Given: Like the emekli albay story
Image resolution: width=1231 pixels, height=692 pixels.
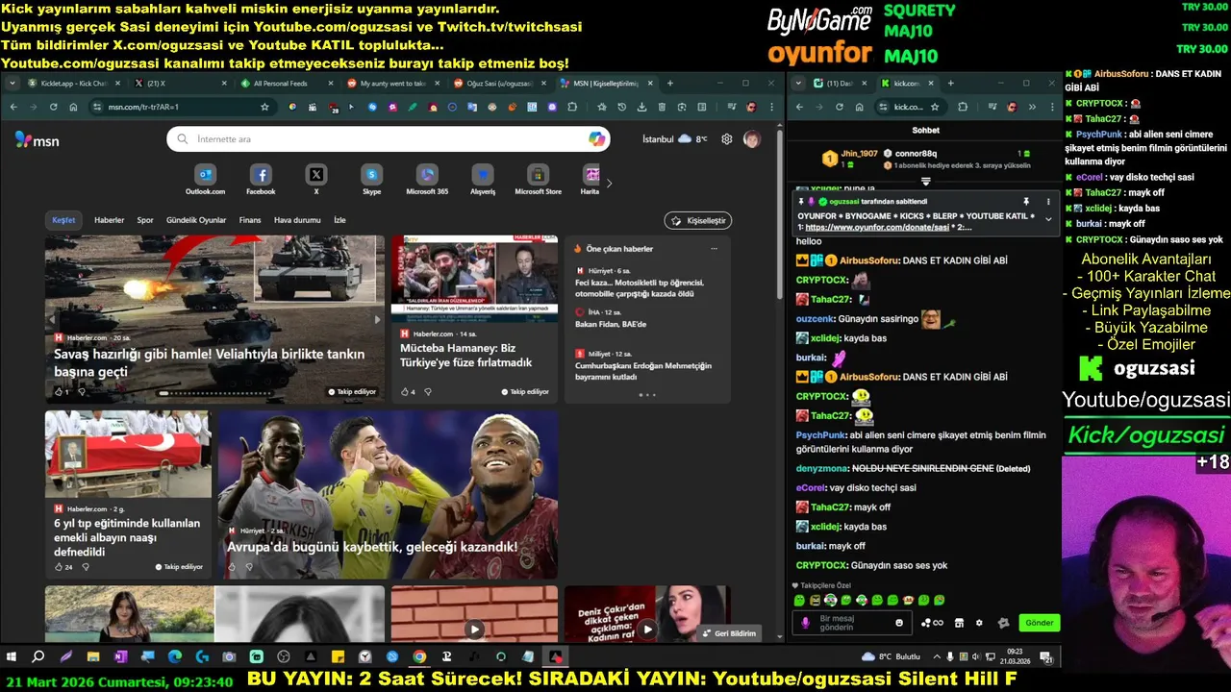Looking at the screenshot, I should (x=59, y=567).
